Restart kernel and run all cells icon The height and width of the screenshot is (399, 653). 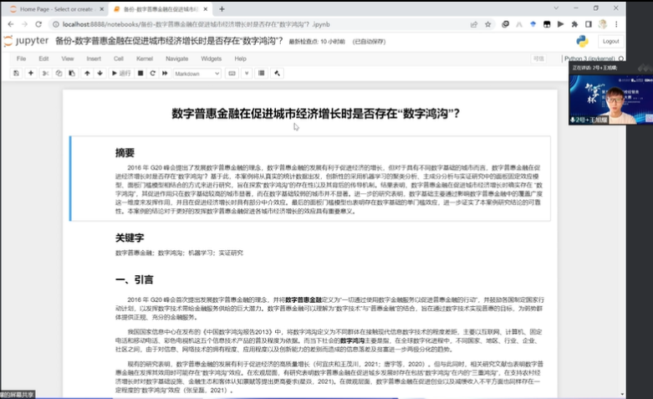(164, 74)
